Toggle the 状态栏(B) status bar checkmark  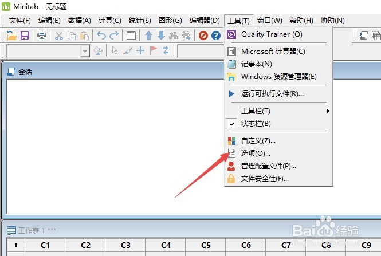click(231, 124)
